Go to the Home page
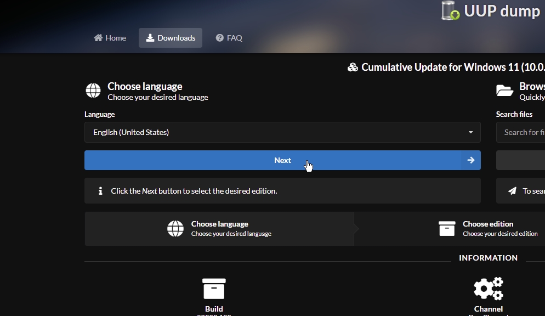545x316 pixels. click(x=110, y=38)
